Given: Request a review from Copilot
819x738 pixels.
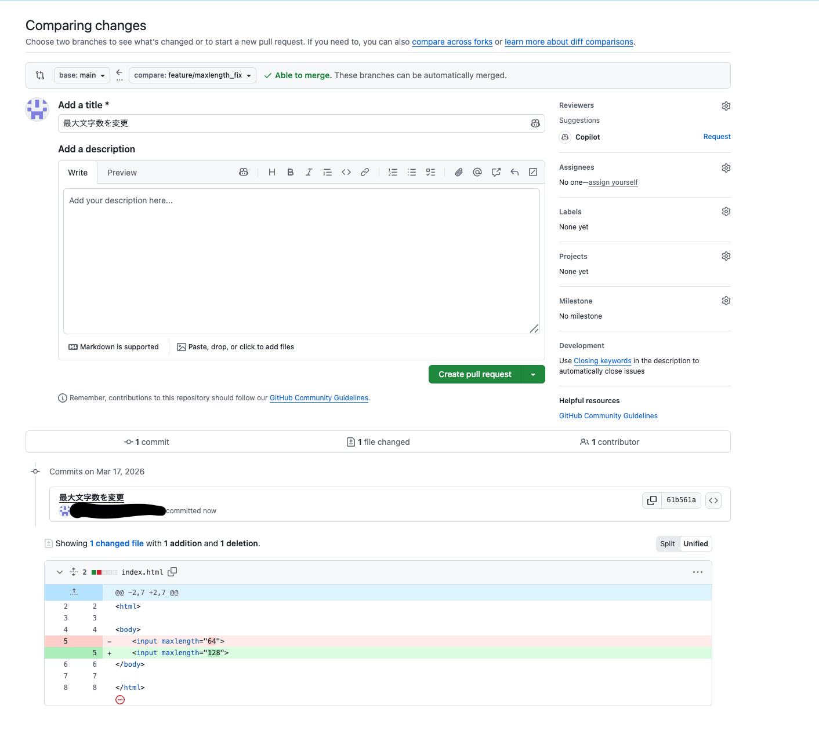Looking at the screenshot, I should tap(717, 137).
